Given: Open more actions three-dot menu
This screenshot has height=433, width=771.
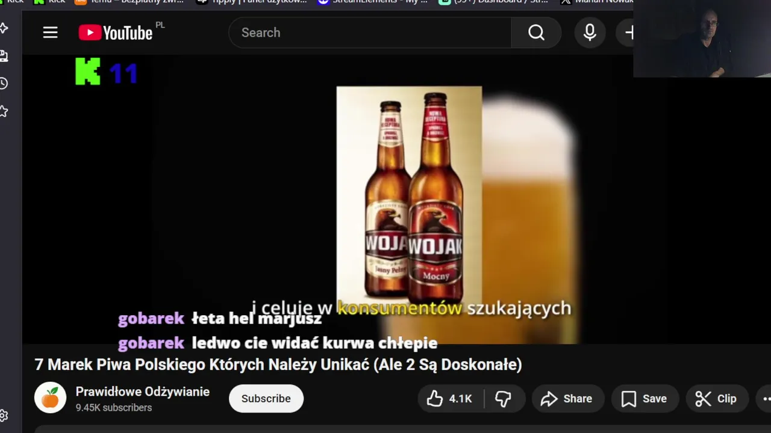Looking at the screenshot, I should [x=764, y=399].
